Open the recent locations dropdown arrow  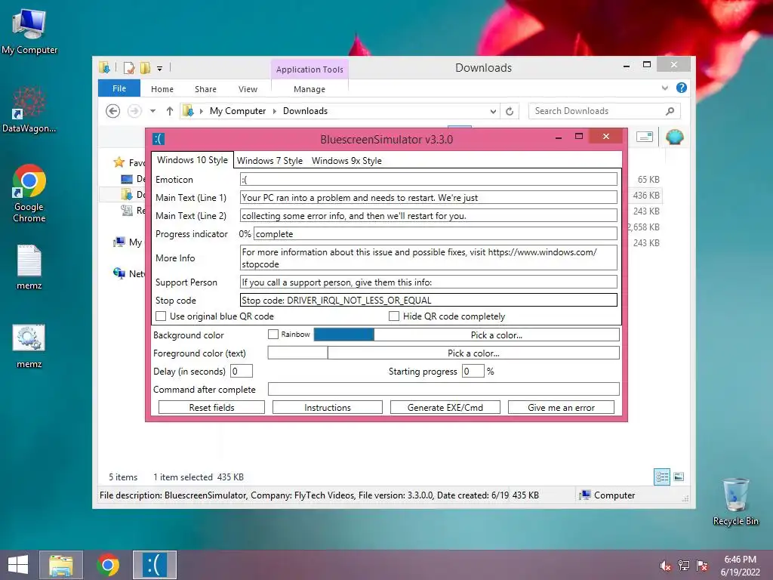(x=152, y=111)
